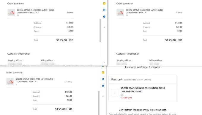
Task: Click the scrollbar of the lower-left order summary
Action: point(99,103)
